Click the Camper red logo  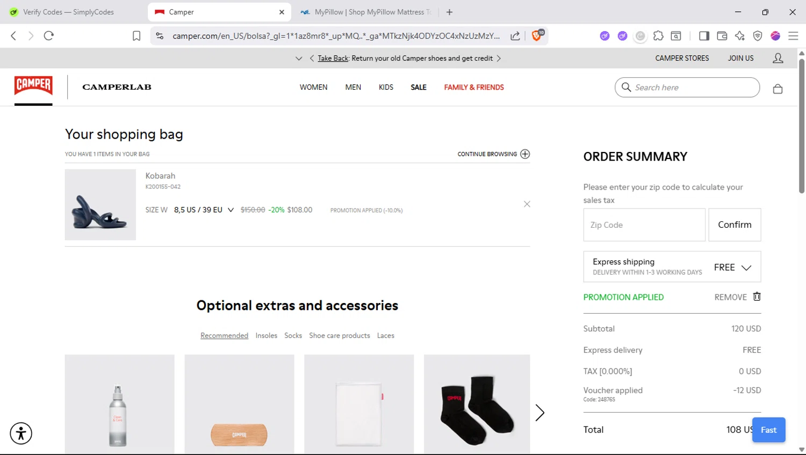33,86
